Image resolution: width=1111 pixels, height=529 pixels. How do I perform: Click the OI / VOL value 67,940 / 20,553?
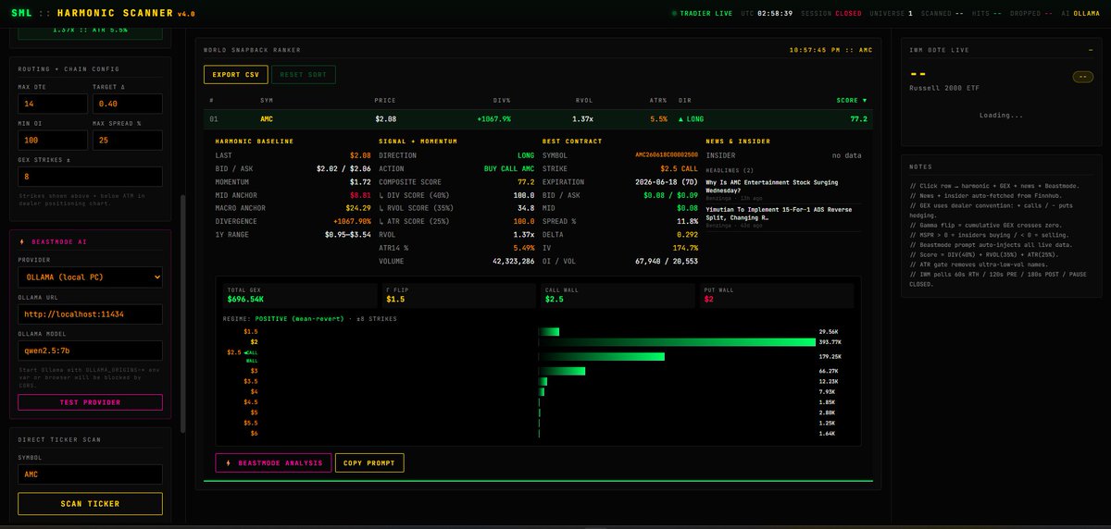tap(666, 262)
